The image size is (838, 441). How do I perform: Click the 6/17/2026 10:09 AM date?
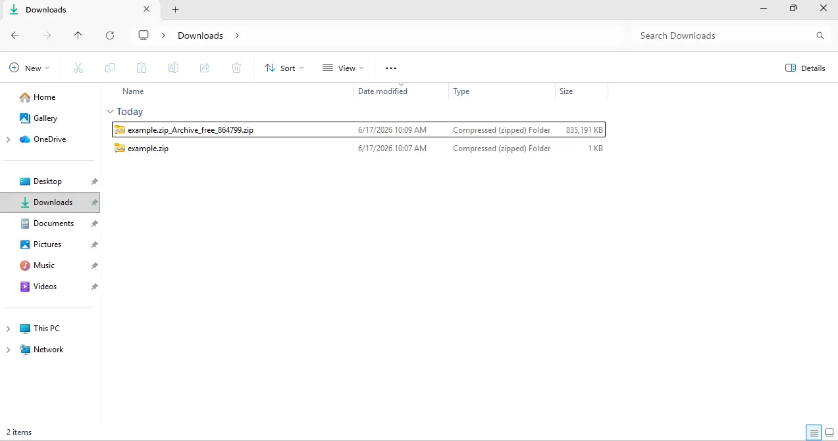coord(392,130)
